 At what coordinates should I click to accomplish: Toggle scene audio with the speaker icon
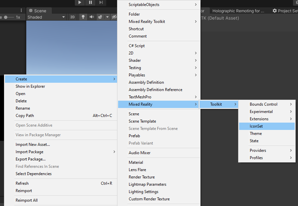91,17
